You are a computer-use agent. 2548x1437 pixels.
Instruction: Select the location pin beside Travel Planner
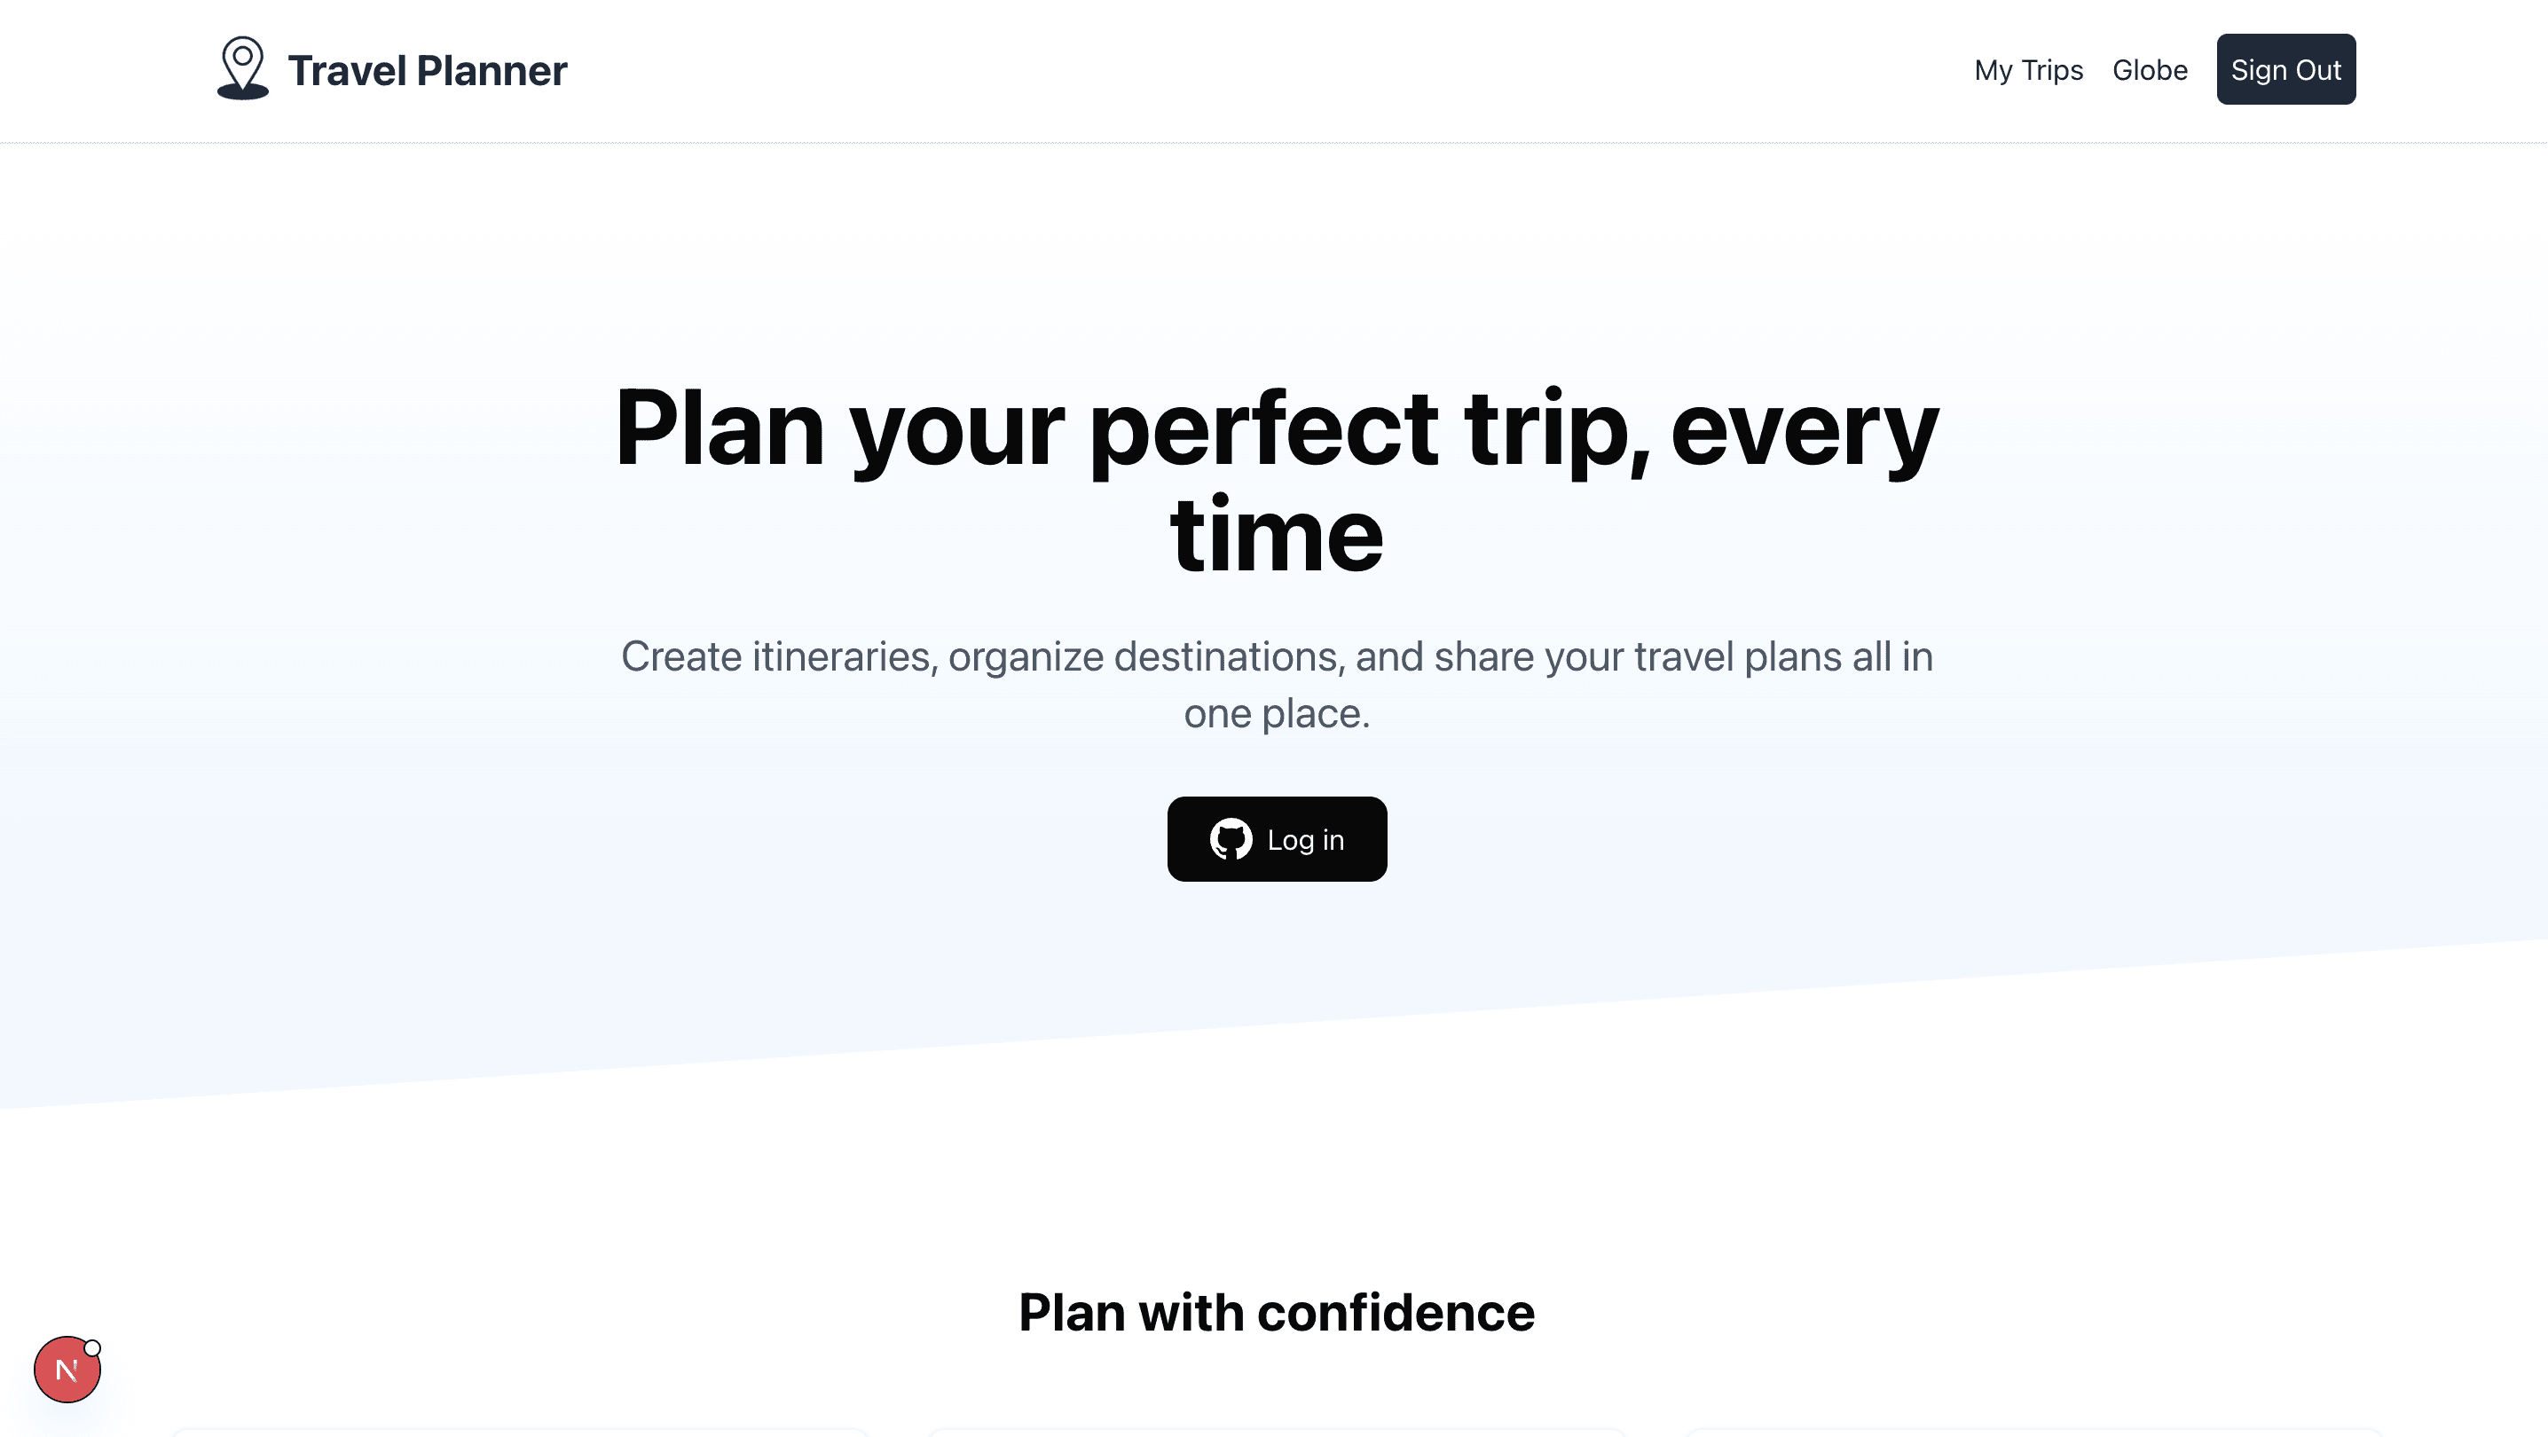pos(243,67)
